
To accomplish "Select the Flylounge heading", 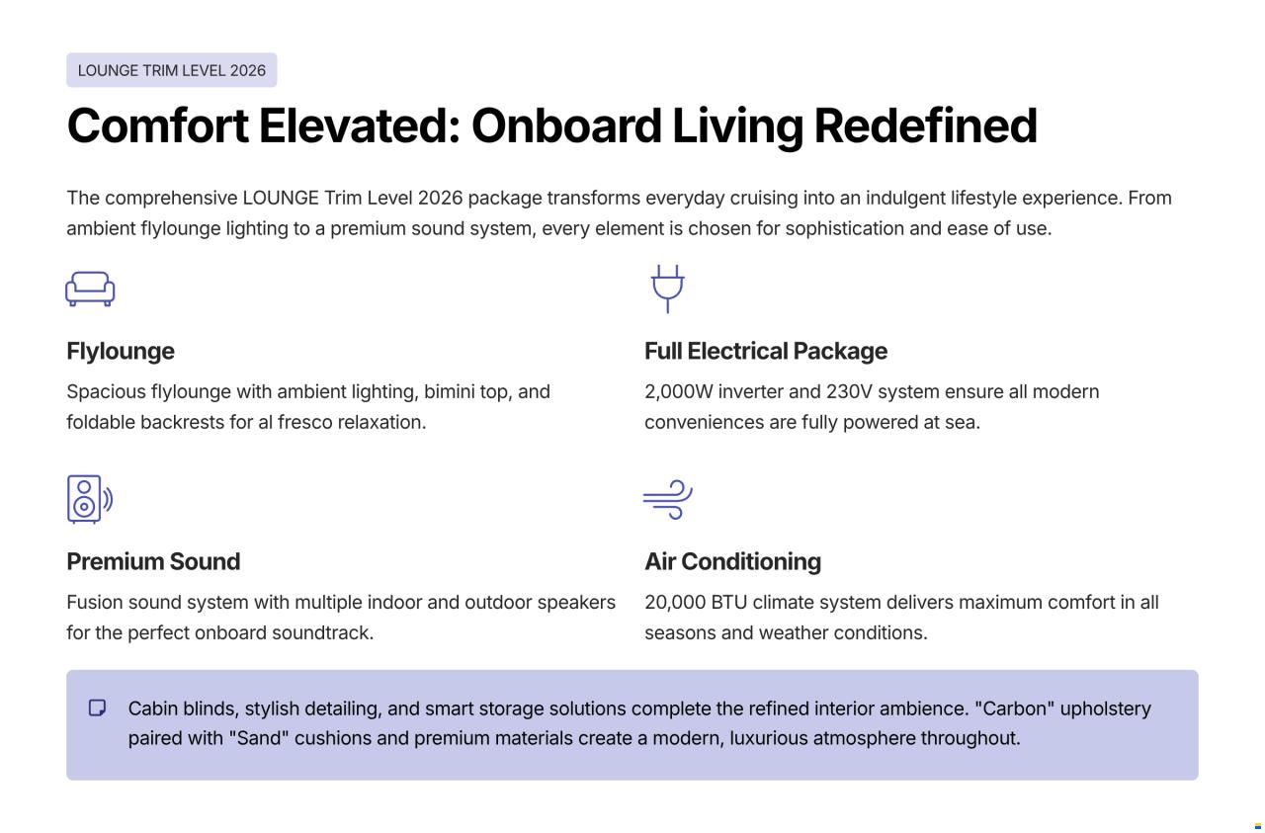I will tap(121, 351).
